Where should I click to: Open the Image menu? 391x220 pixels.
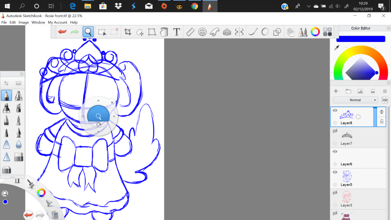pos(23,22)
